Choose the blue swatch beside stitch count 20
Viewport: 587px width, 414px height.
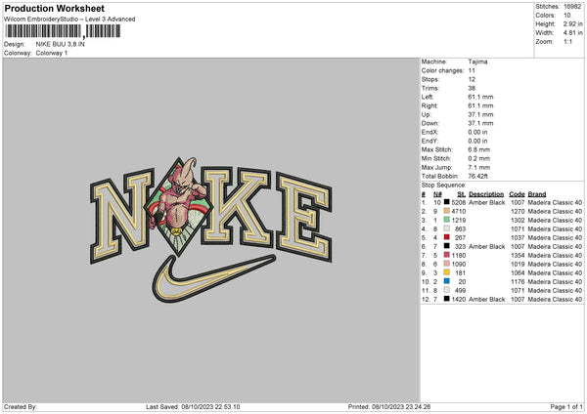tap(447, 281)
